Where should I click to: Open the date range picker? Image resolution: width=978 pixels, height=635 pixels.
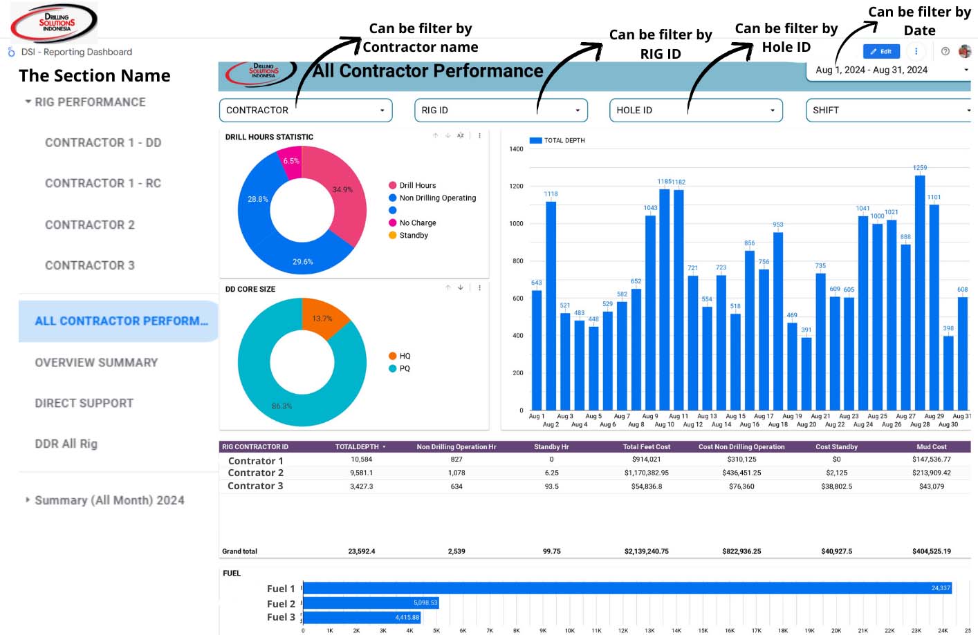click(889, 70)
